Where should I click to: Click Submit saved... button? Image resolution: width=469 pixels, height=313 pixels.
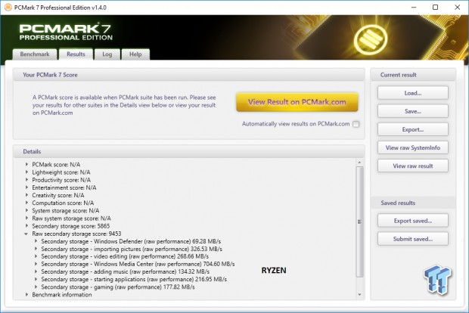[x=412, y=238]
